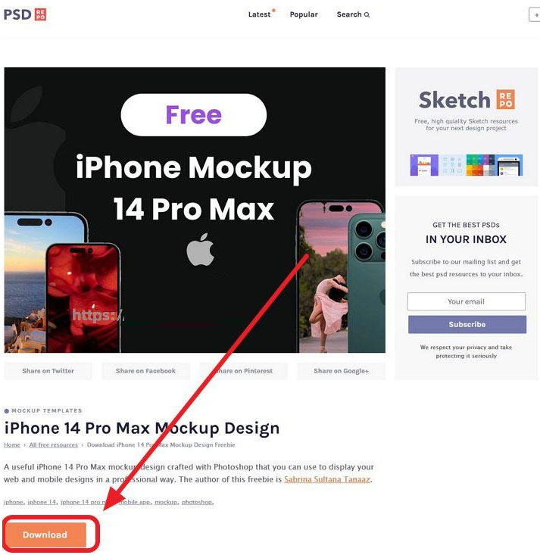This screenshot has height=555, width=540.
Task: Open author Sabrina Sultana Tanaaz link
Action: [327, 479]
